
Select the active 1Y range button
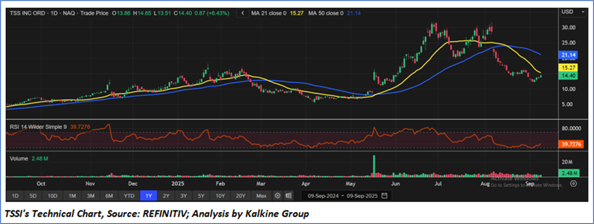coord(148,196)
